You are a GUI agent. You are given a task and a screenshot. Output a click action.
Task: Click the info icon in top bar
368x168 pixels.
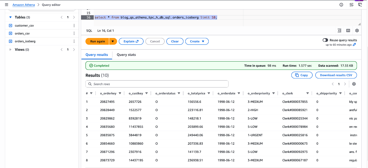(341, 5)
